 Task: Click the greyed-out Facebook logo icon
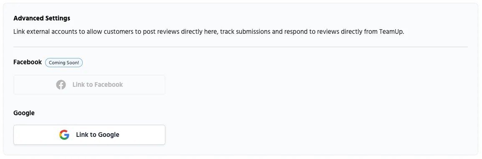(x=61, y=85)
